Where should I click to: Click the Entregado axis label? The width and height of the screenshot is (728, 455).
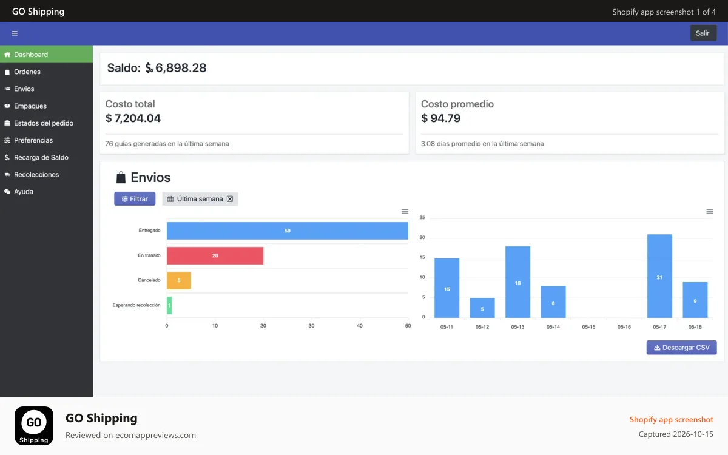coord(149,231)
